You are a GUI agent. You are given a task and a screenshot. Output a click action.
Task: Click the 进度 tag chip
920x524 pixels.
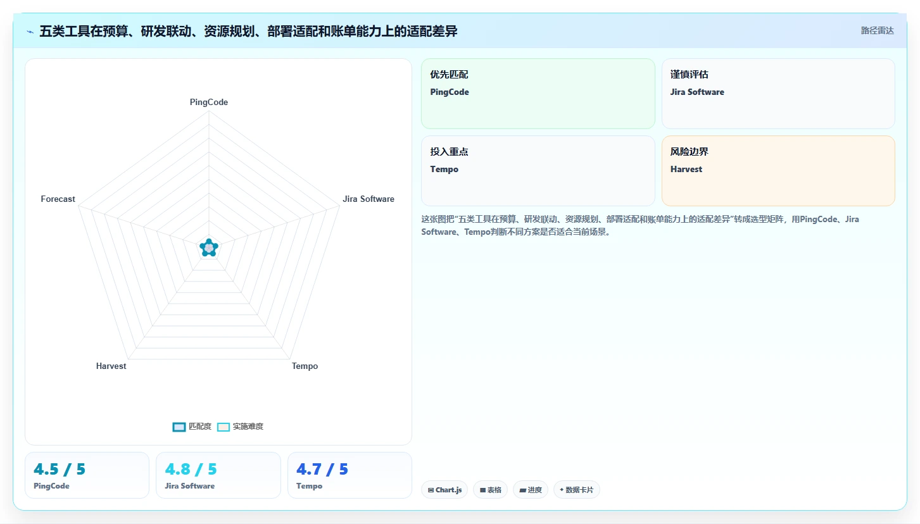(531, 490)
